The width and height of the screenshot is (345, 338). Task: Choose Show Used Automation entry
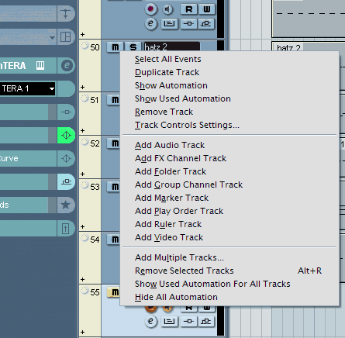pos(183,98)
